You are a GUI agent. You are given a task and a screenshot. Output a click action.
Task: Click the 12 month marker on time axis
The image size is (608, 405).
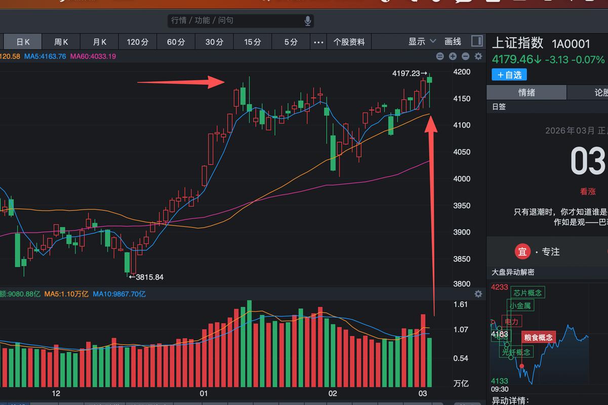point(56,393)
